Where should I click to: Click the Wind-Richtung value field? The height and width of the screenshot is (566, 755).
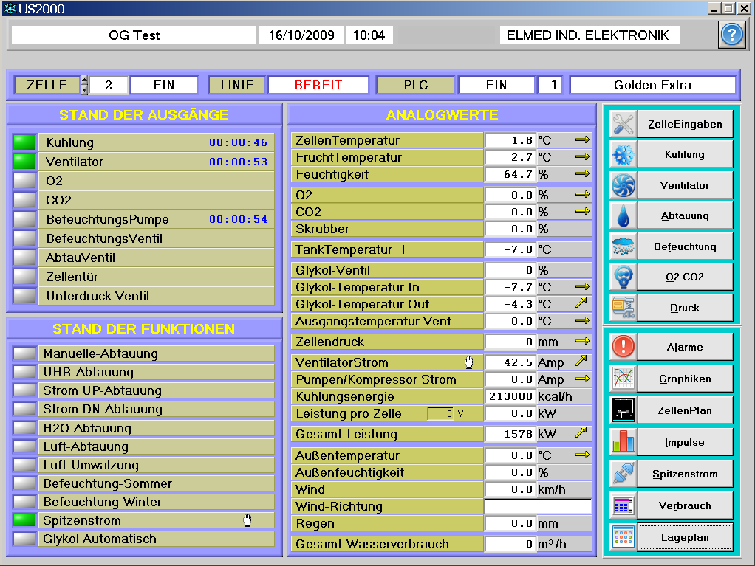tap(538, 506)
